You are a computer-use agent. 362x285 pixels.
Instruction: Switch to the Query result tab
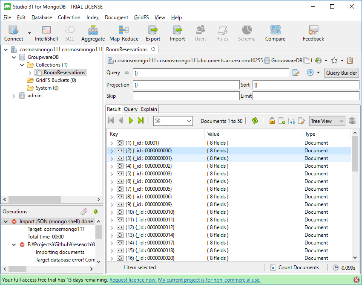tap(131, 109)
